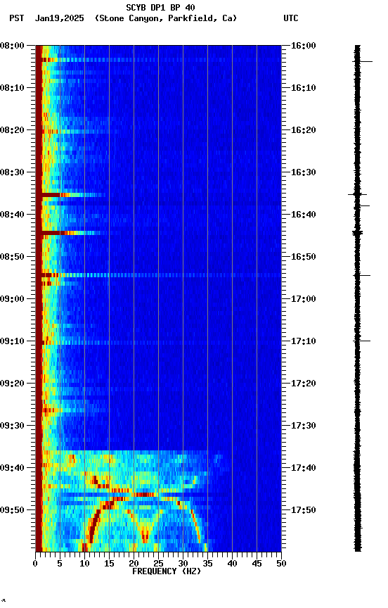Viewport: 388px width, 608px height.
Task: Click the "FREQUENCY (HZ)" axis title
Action: coord(167,571)
